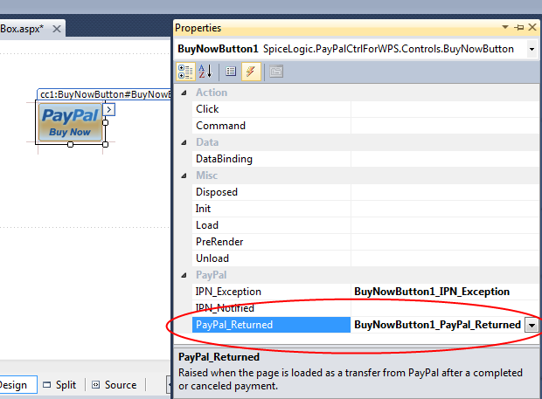This screenshot has width=542, height=399.
Task: Open Properties window position dropdown arrow
Action: [507, 29]
